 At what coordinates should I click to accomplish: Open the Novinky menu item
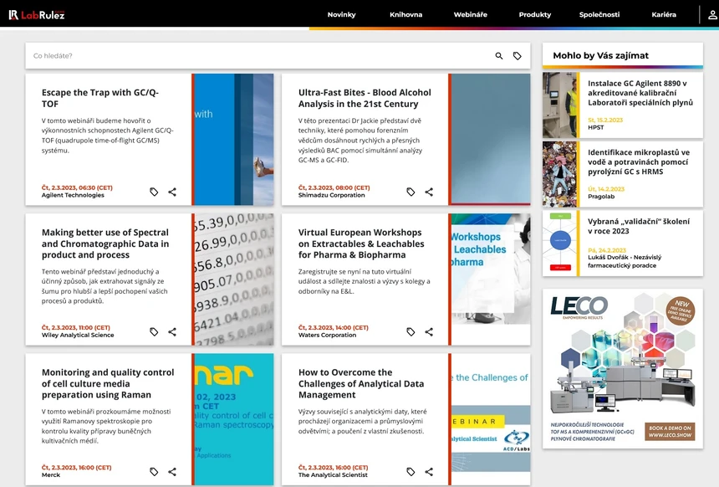tap(342, 14)
